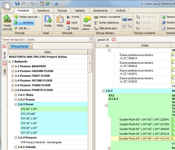Click the Dodaj wiersz arrow icon
Screen dimensions: 175x150
(87, 19)
